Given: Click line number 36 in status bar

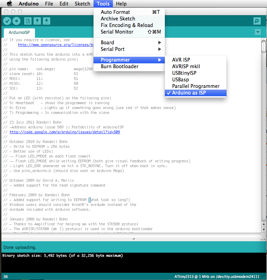Looking at the screenshot, I should coord(6,277).
